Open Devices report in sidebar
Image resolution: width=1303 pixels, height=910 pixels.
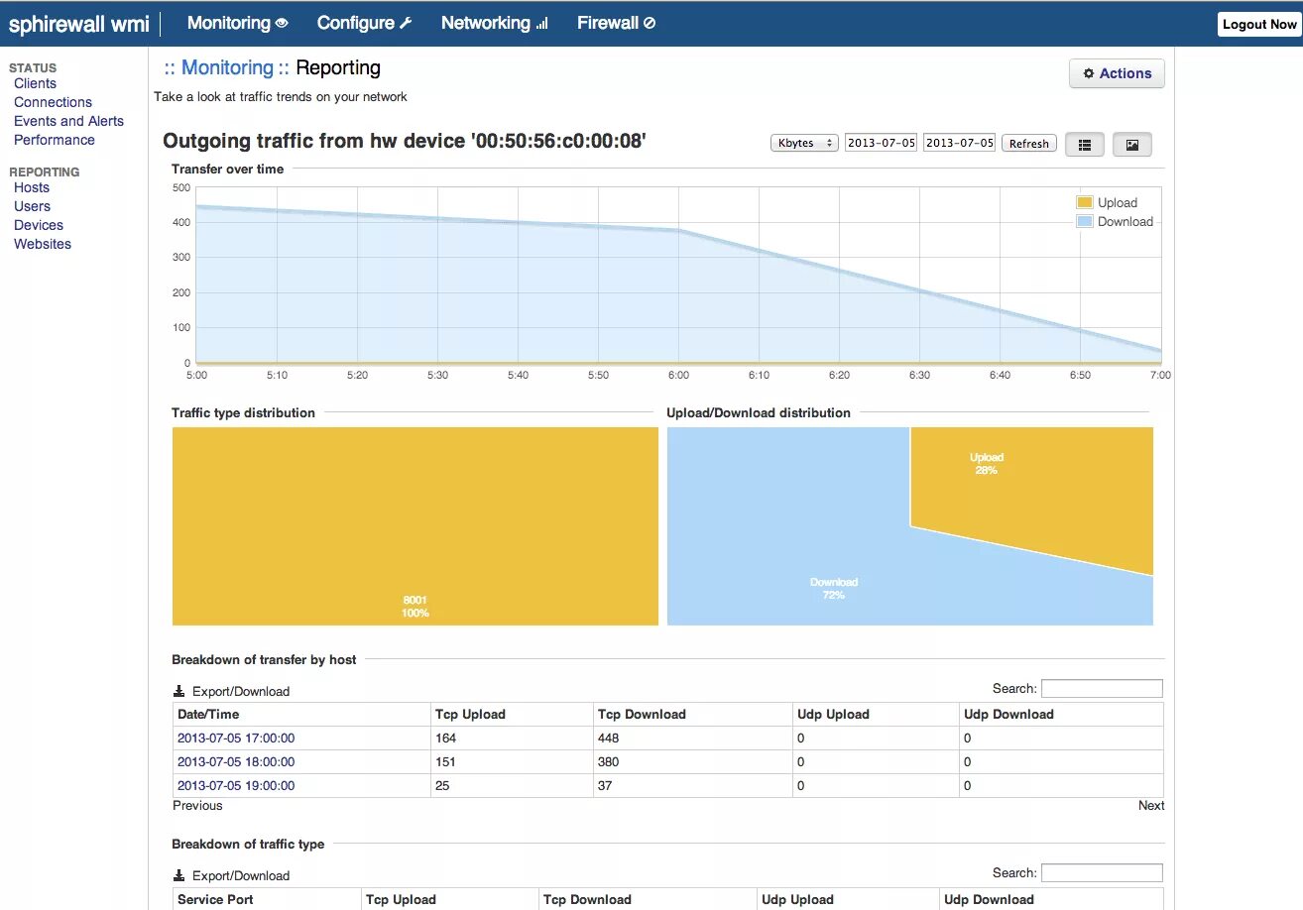click(39, 225)
